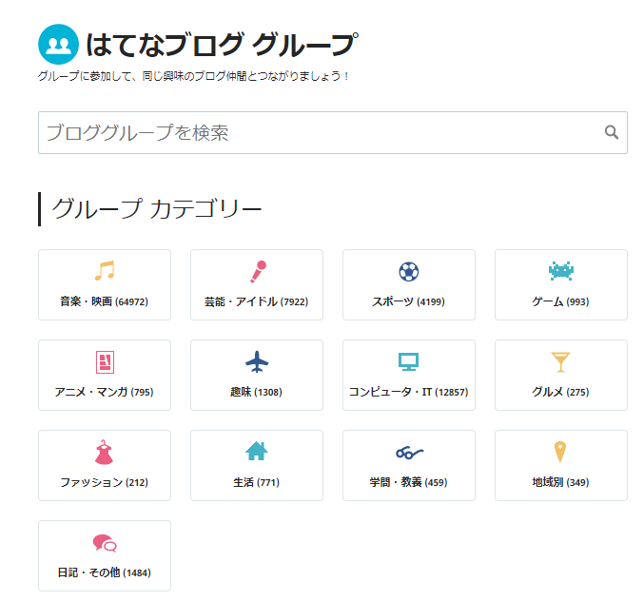644x601 pixels.
Task: Click the グループ カテゴリー section heading
Action: pos(156,208)
